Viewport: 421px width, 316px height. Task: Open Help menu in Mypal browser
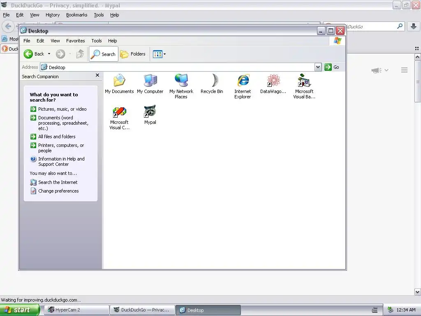[x=115, y=15]
